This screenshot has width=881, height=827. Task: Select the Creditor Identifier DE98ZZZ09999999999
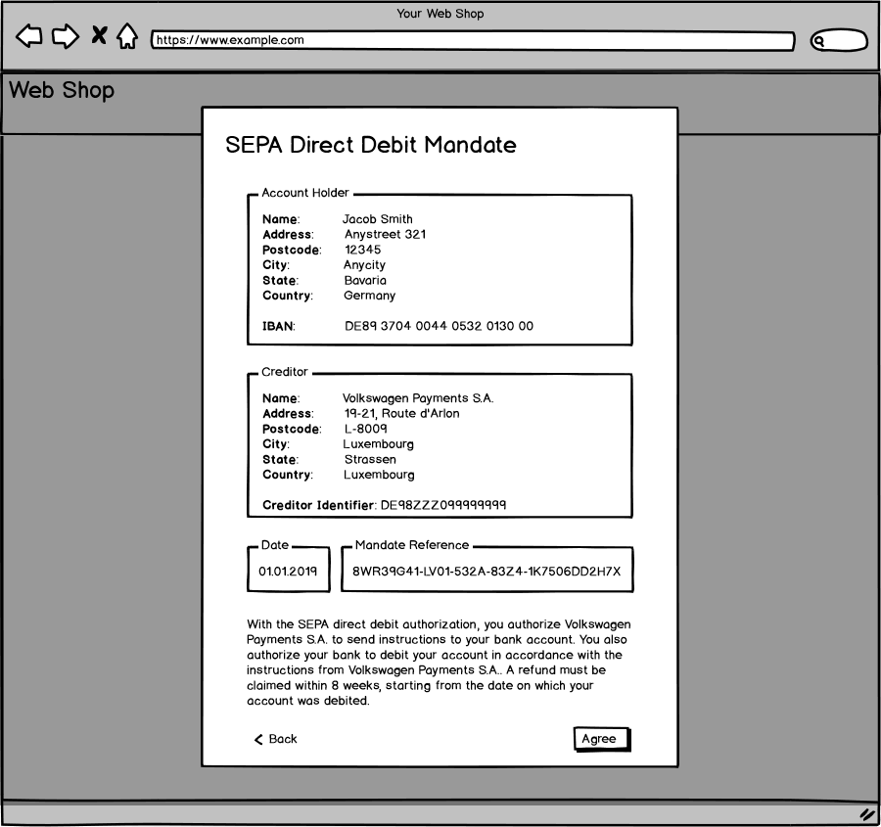click(x=443, y=505)
